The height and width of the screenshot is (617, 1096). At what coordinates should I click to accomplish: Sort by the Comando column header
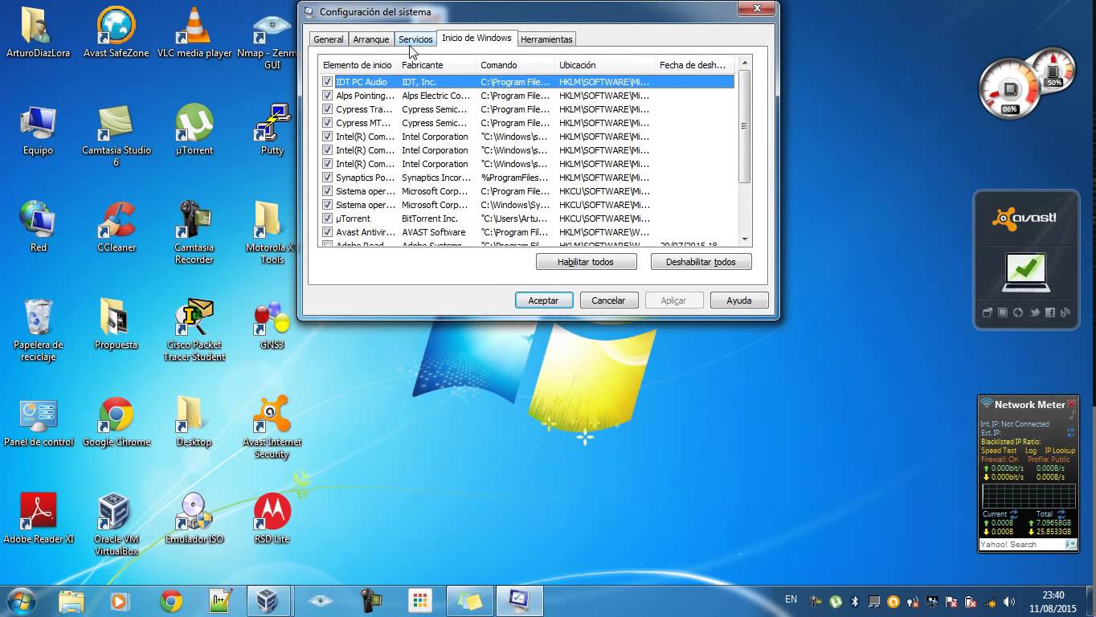pyautogui.click(x=516, y=65)
